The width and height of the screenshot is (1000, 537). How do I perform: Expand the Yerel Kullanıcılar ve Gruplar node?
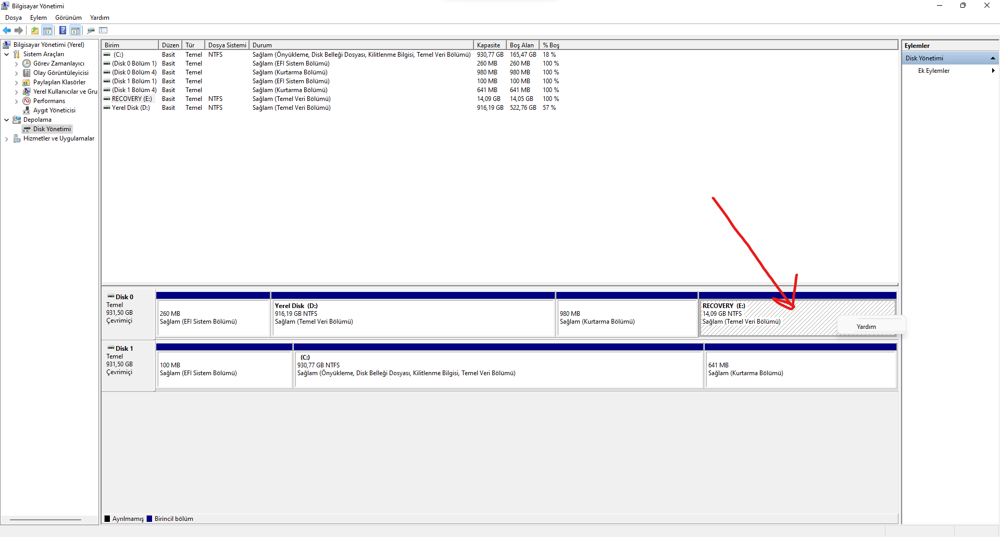(x=16, y=92)
